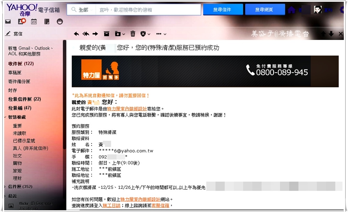This screenshot has height=212, width=348.
Task: Open the notepad icon
Action: 47,22
